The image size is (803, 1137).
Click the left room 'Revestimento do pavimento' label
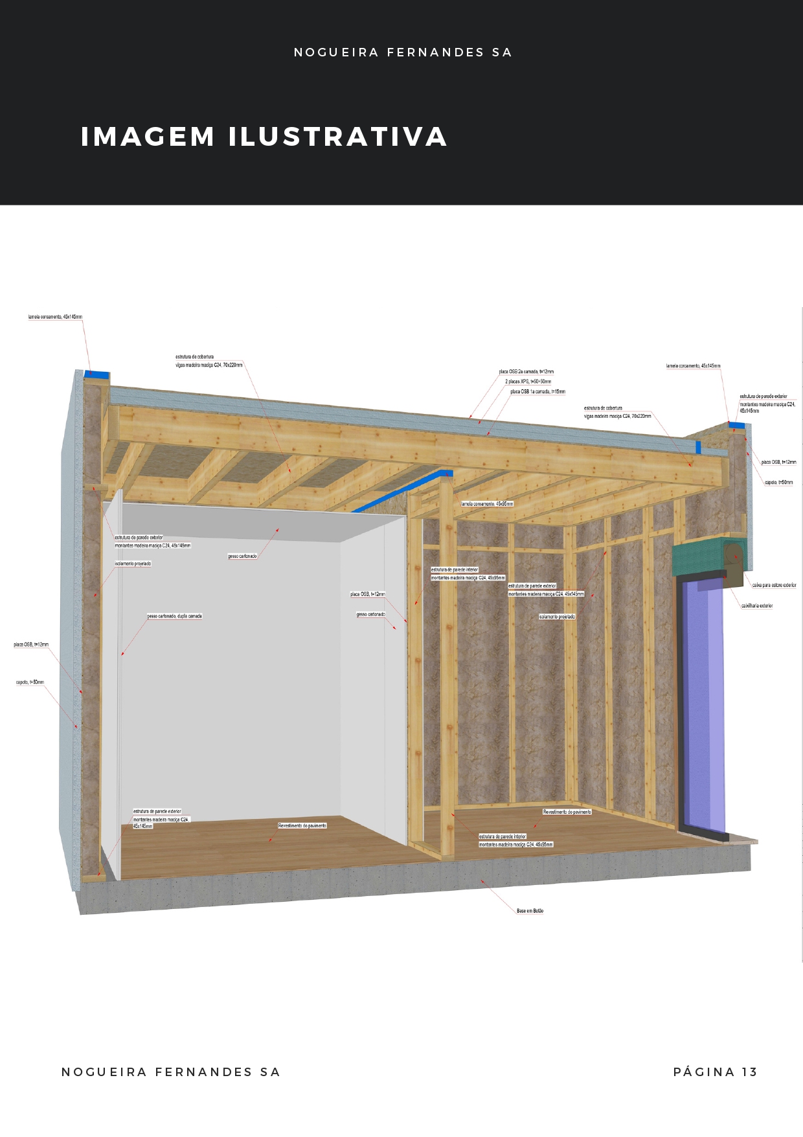pos(302,825)
